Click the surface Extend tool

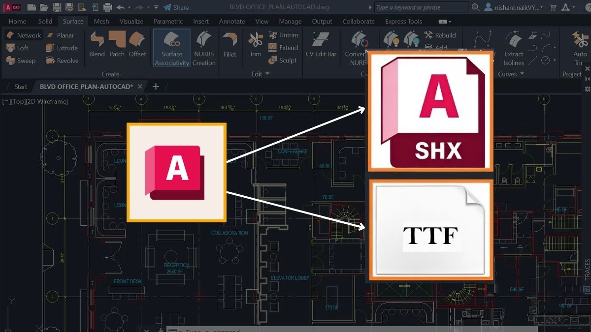coord(283,48)
